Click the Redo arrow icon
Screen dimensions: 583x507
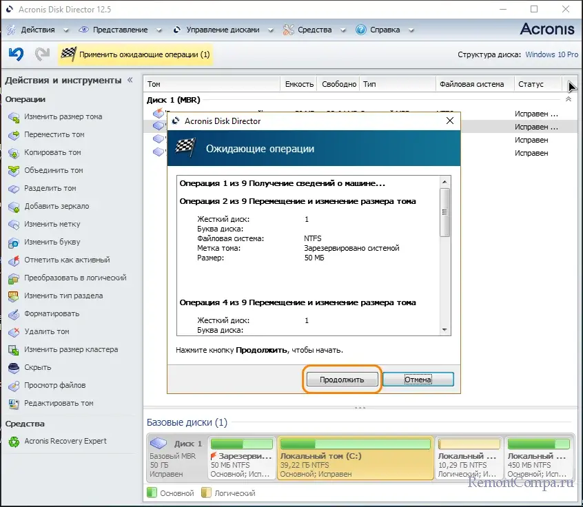(43, 54)
